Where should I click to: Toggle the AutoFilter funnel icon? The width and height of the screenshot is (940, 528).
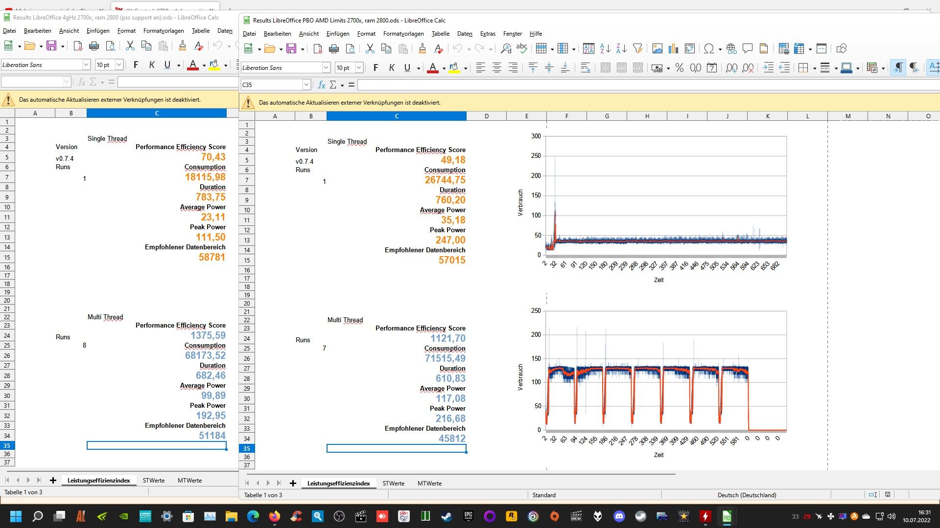click(x=637, y=48)
